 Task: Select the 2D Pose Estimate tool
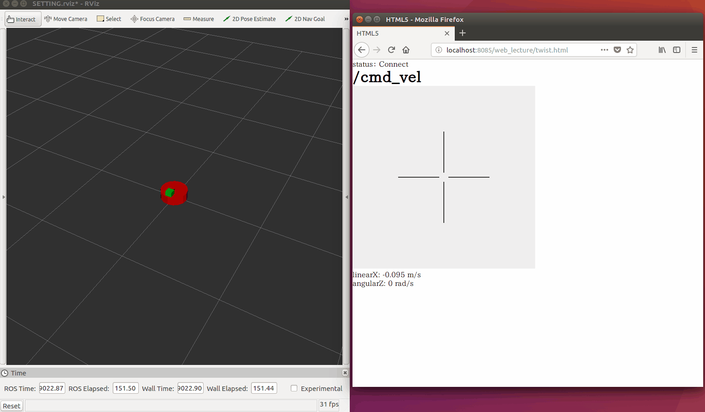click(249, 19)
